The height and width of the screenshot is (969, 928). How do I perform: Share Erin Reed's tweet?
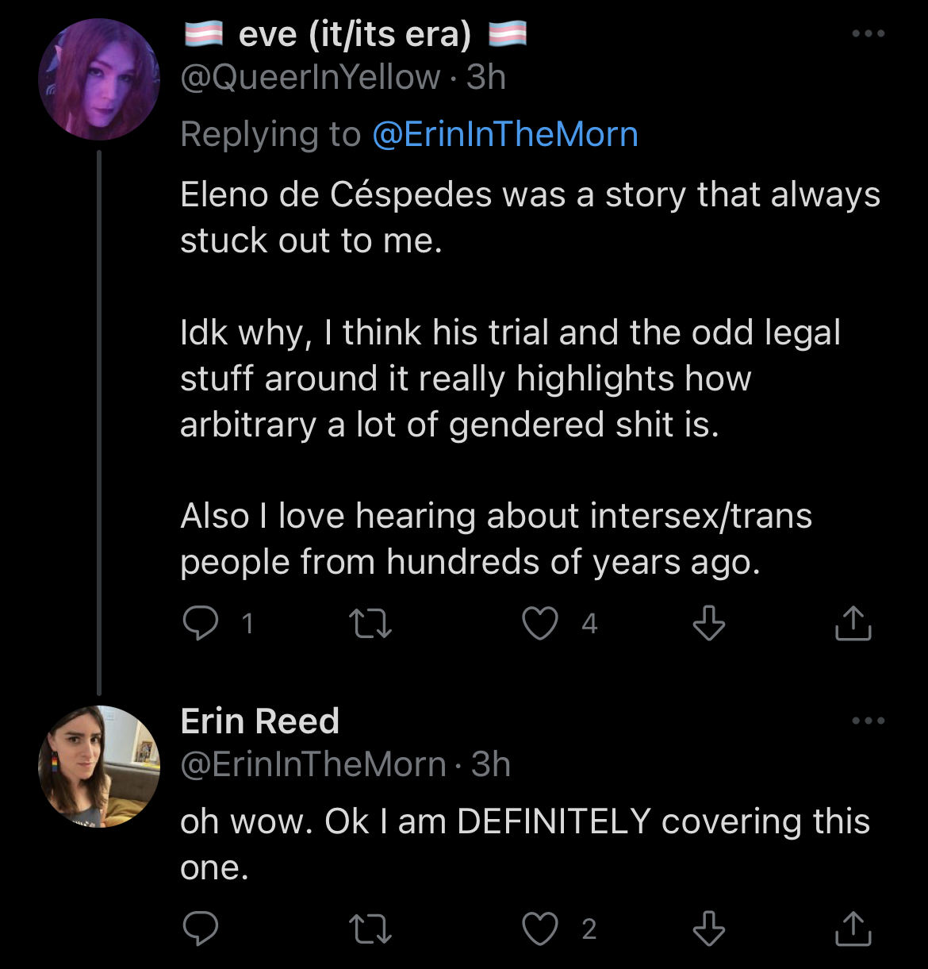(853, 928)
